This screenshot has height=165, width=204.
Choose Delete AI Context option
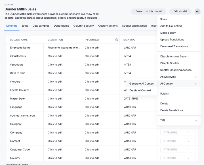[x=140, y=91]
